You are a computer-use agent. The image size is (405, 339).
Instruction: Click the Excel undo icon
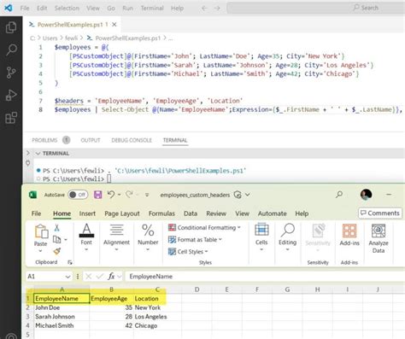pos(111,195)
